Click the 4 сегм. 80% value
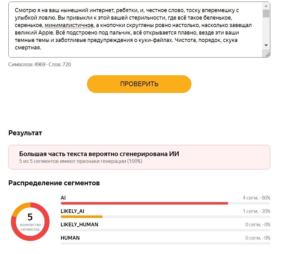Viewport: 299px width, 254px height. [x=256, y=198]
